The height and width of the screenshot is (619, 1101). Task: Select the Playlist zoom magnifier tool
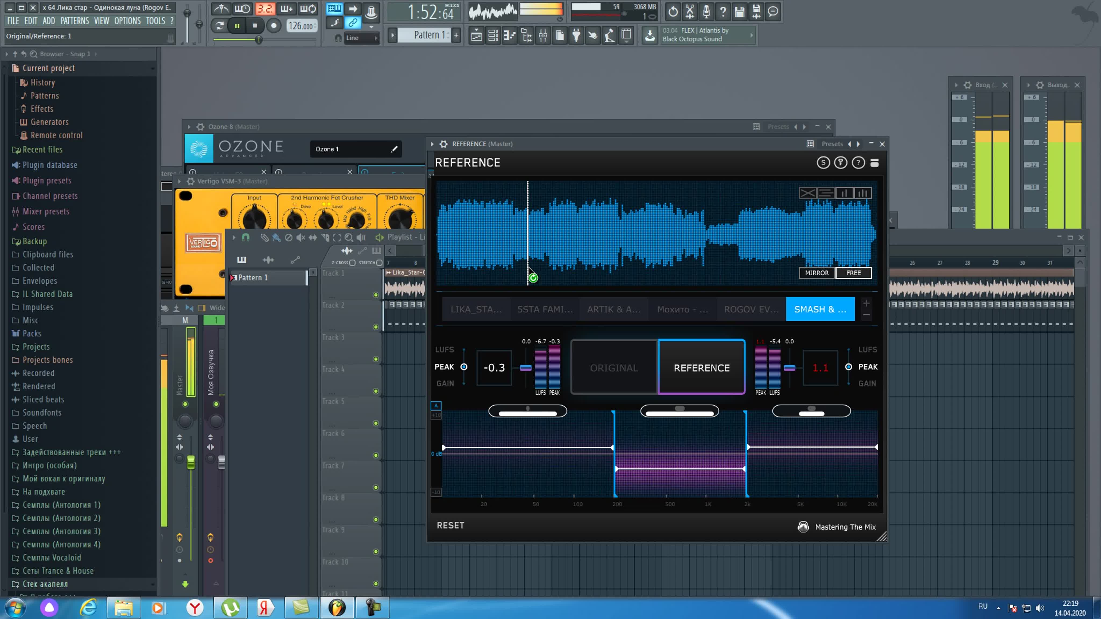click(x=349, y=237)
